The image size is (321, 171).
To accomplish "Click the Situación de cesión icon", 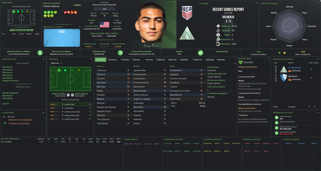I will click(x=276, y=133).
